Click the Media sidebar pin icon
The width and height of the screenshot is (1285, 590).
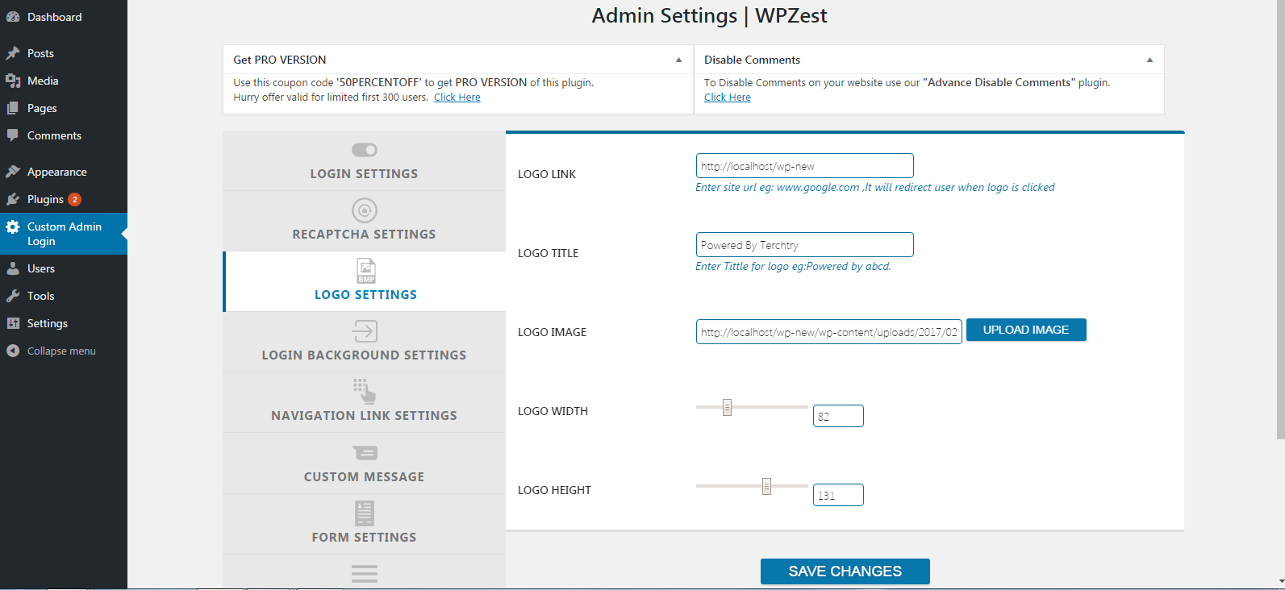pos(14,80)
